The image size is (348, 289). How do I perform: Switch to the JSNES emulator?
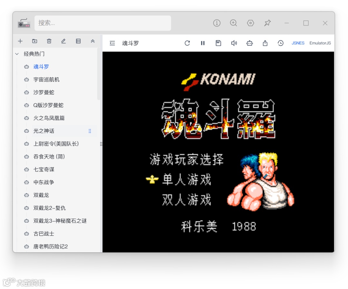[298, 43]
